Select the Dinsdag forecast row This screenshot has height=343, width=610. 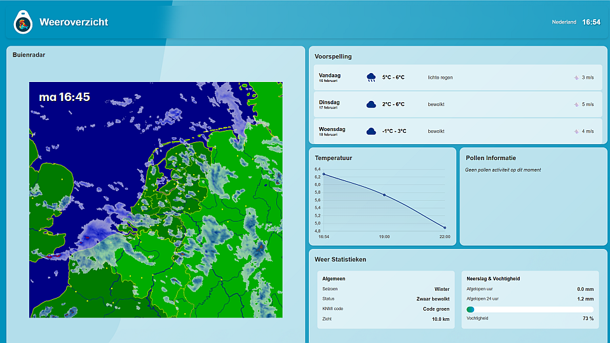[x=457, y=104]
